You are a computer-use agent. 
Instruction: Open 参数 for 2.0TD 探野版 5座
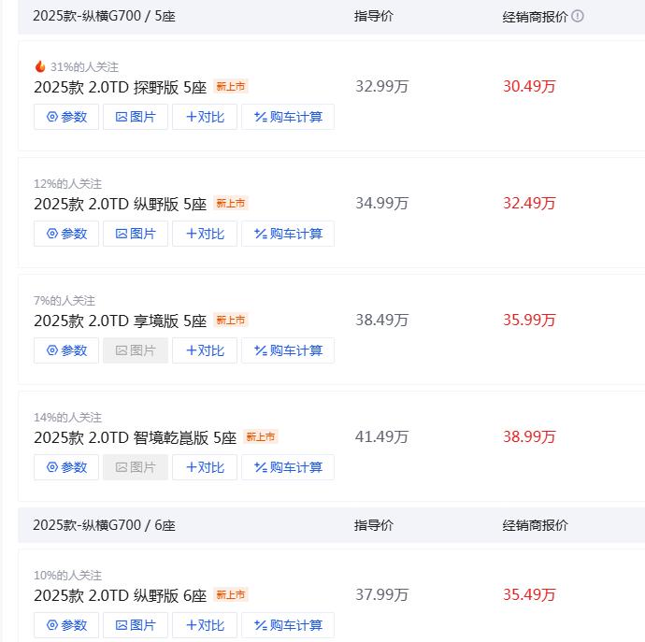point(66,117)
